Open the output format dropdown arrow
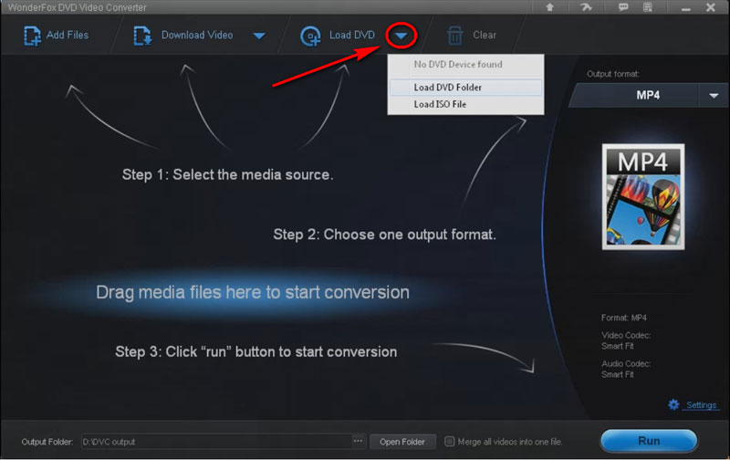The height and width of the screenshot is (460, 730). point(714,96)
